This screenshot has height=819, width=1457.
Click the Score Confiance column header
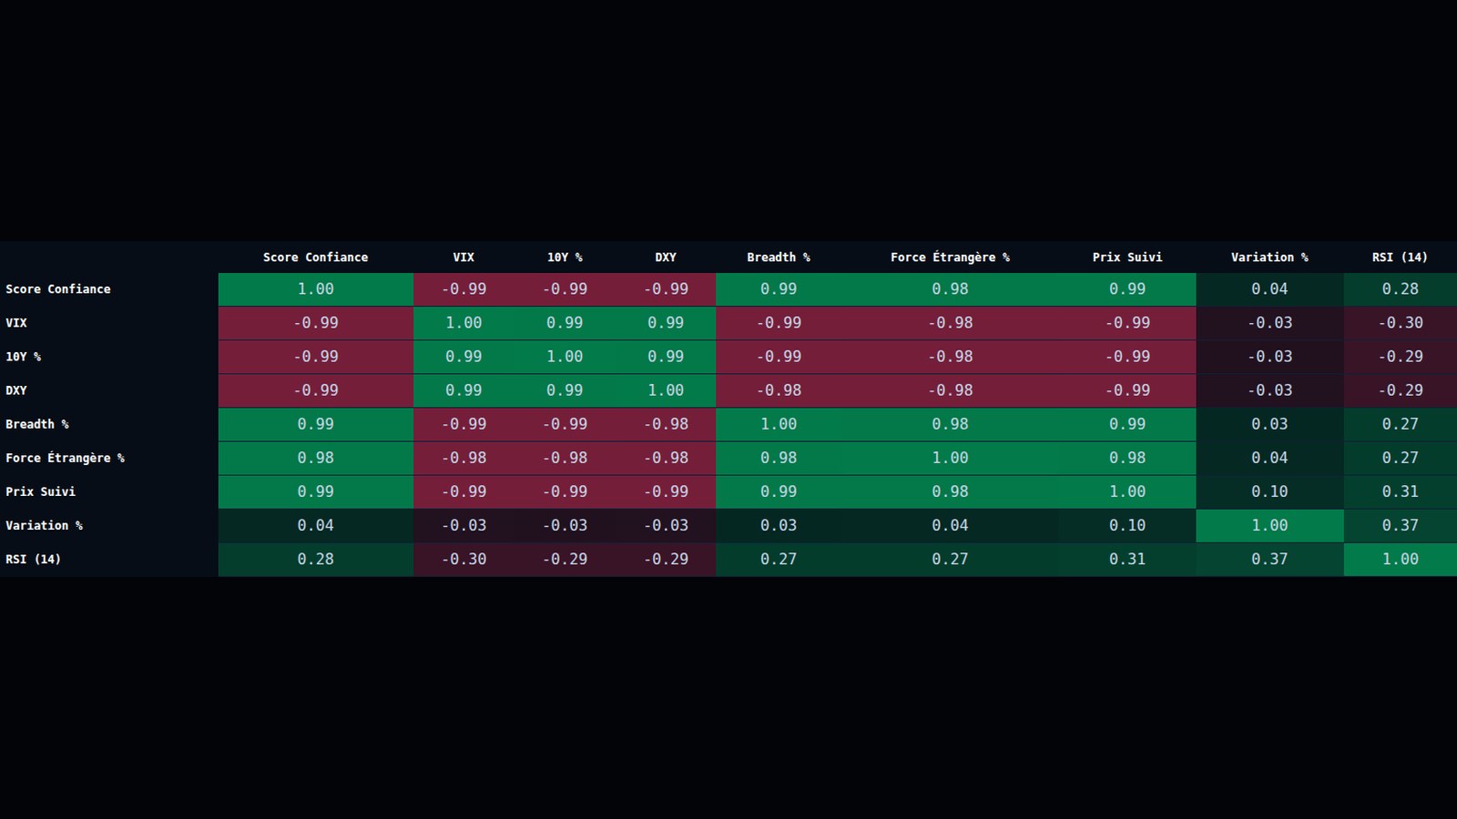point(315,258)
